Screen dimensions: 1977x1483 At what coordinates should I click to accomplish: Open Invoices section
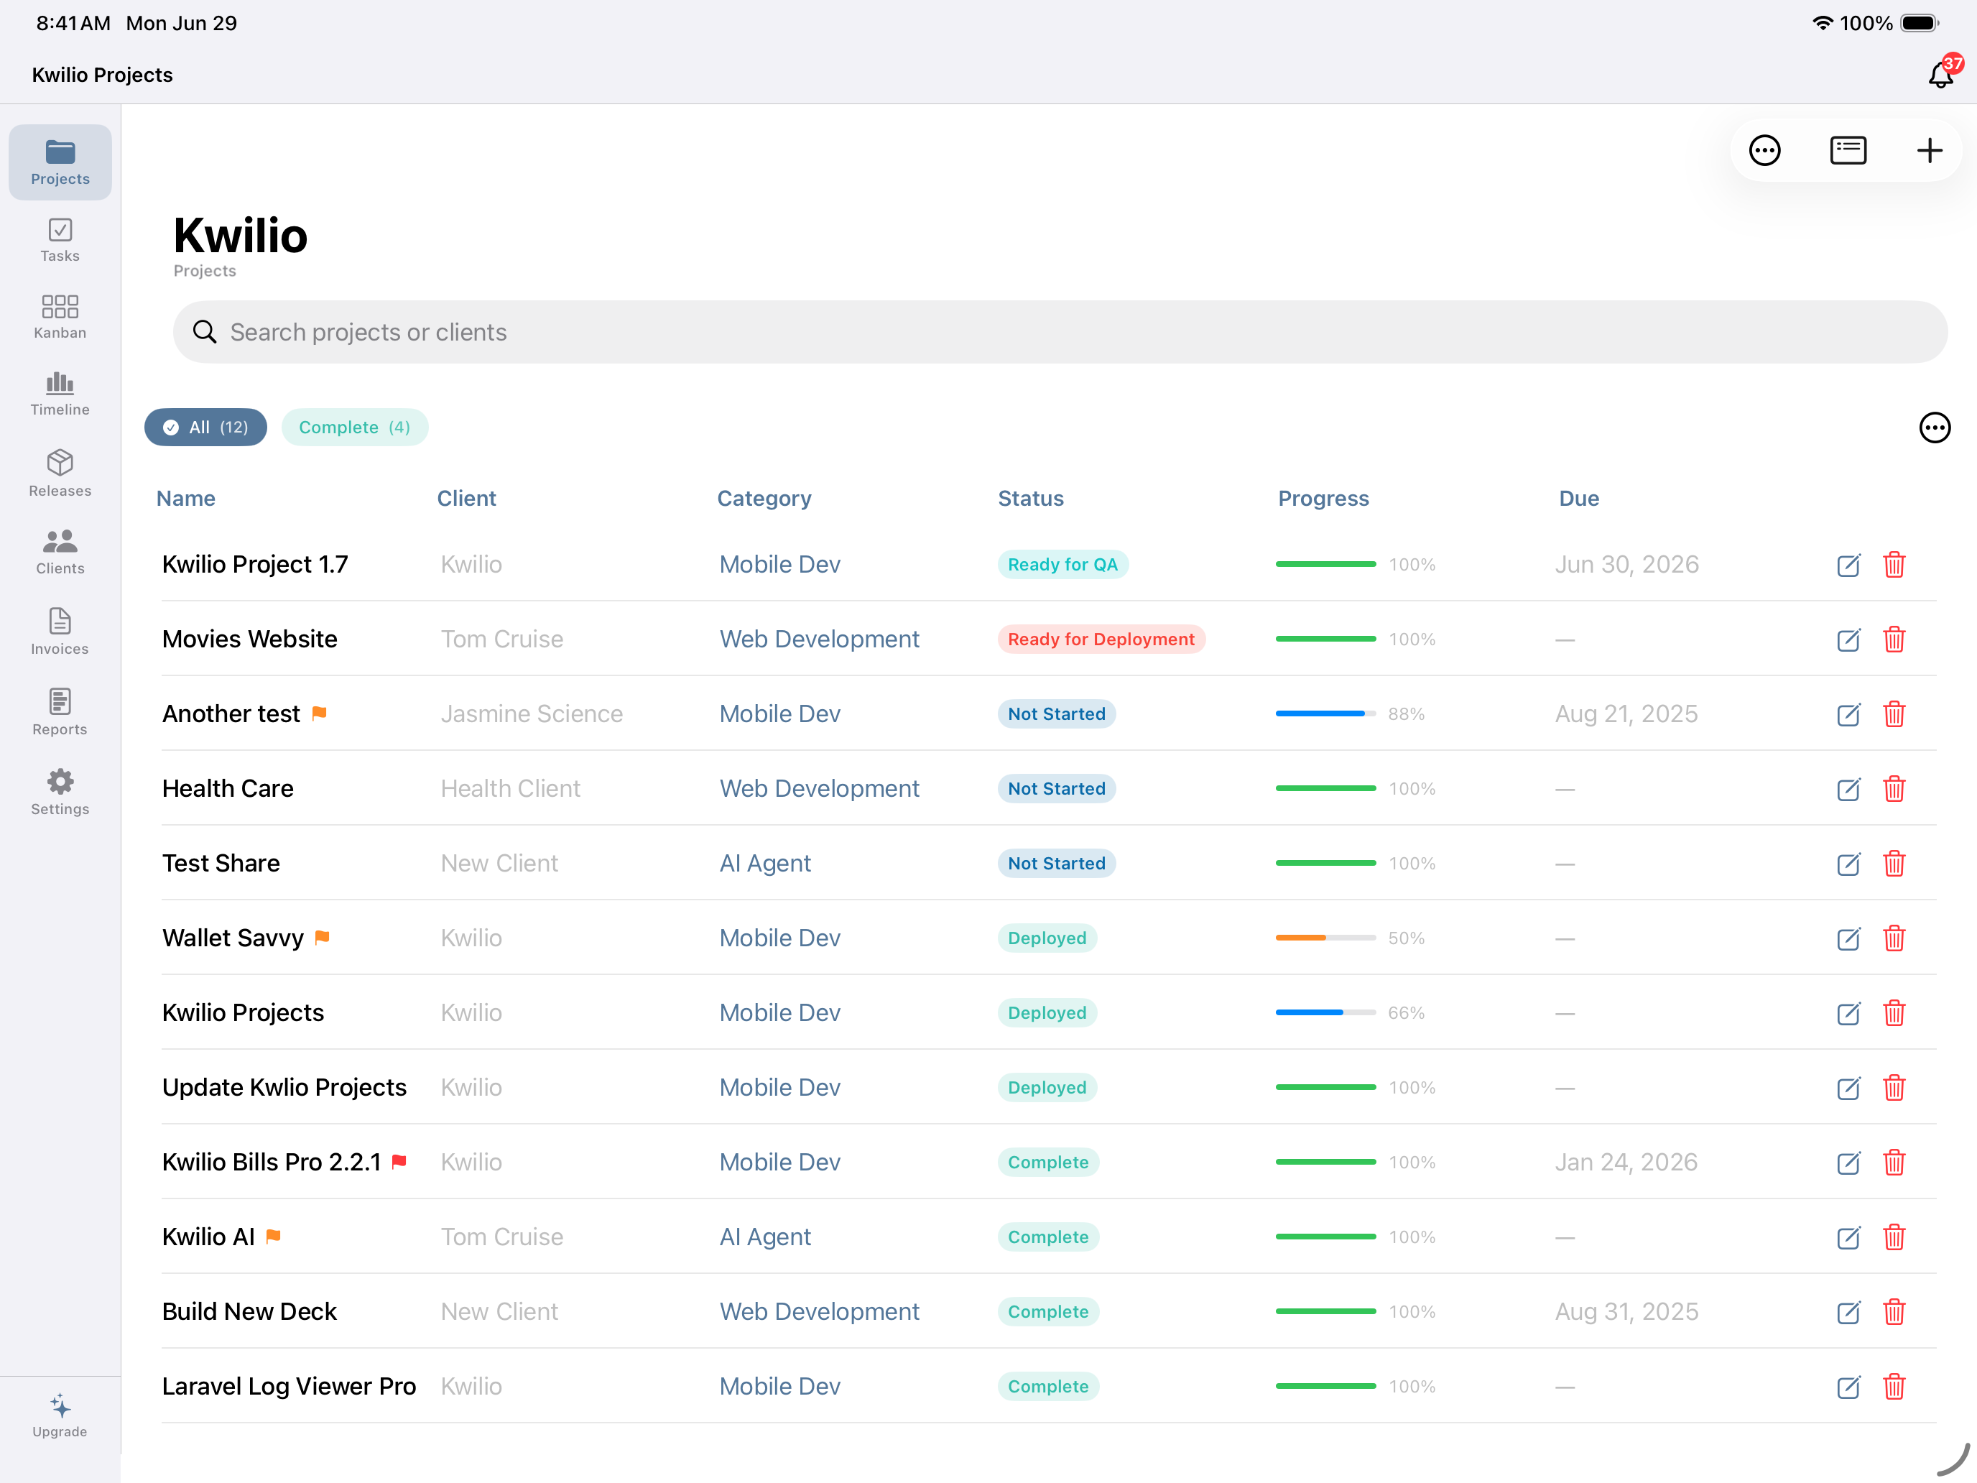pyautogui.click(x=60, y=631)
